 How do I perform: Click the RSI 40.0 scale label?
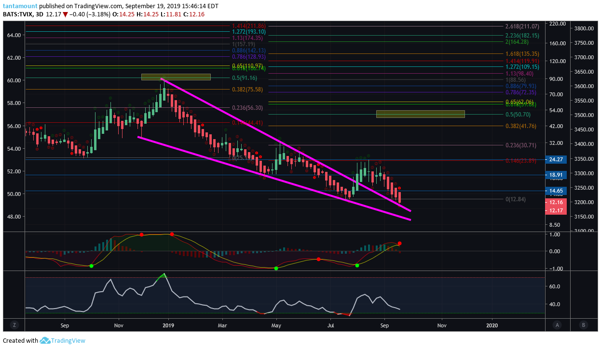[x=555, y=304]
